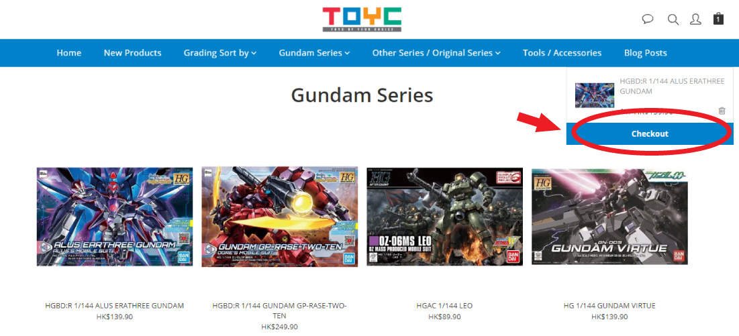Click the OZ-06MS Leo box art image
The height and width of the screenshot is (336, 739).
point(444,217)
